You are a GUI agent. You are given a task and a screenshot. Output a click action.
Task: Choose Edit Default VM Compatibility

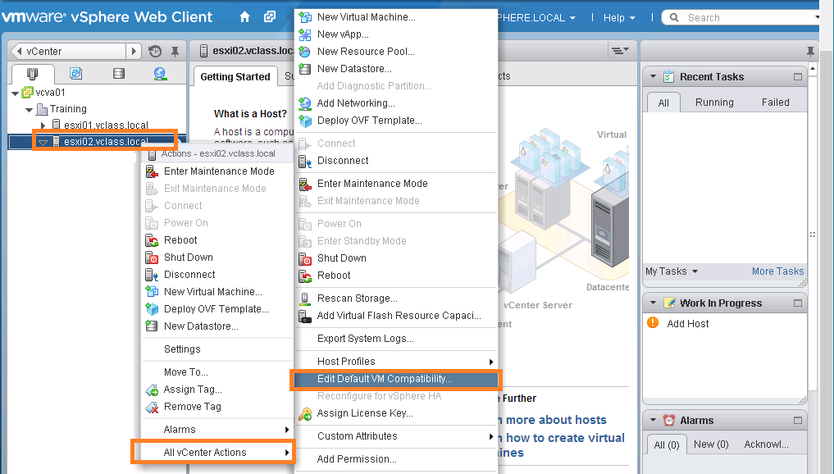(396, 379)
